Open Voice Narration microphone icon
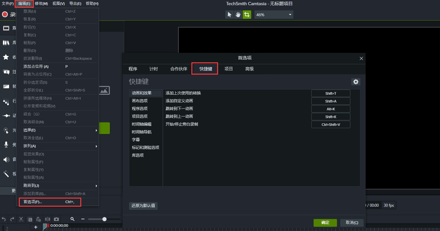Screen dimensions: 440x231 tap(6, 145)
